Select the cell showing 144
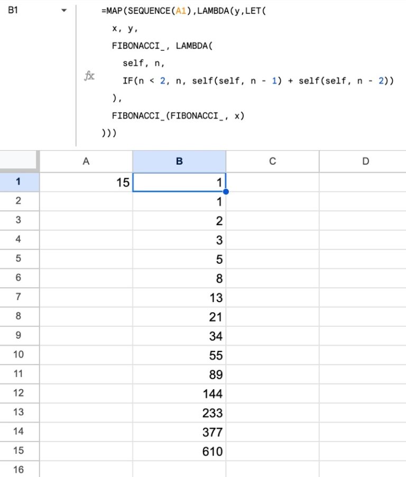The height and width of the screenshot is (477, 406). [x=179, y=394]
